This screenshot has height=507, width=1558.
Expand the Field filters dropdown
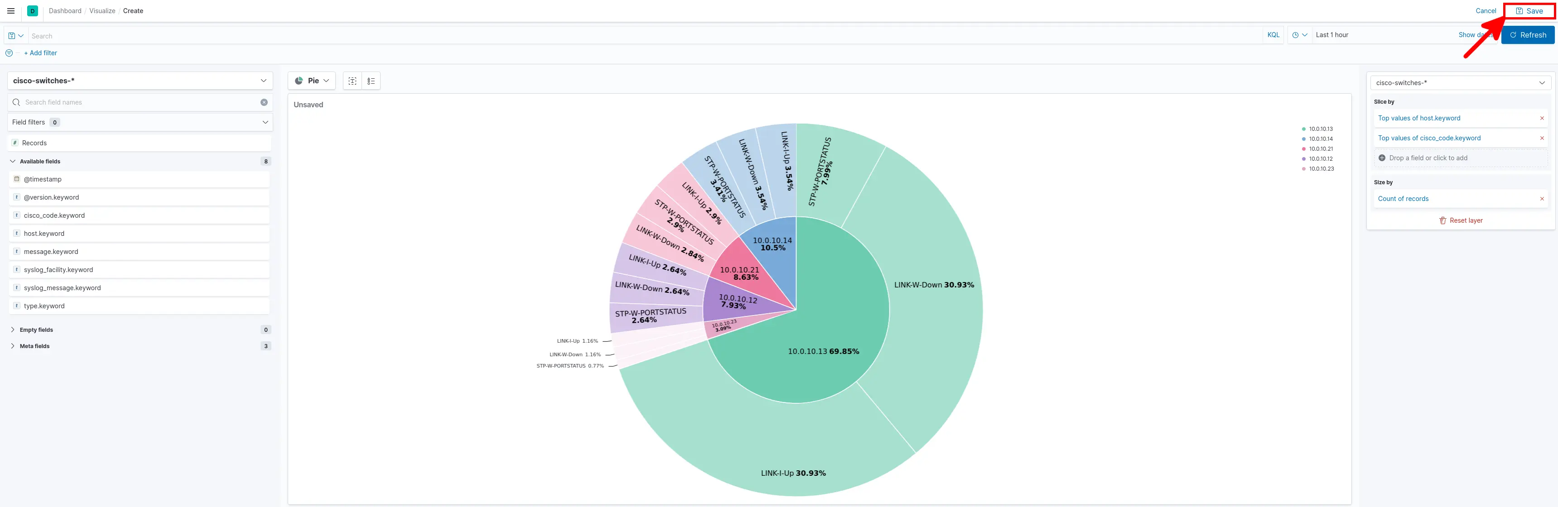click(140, 123)
